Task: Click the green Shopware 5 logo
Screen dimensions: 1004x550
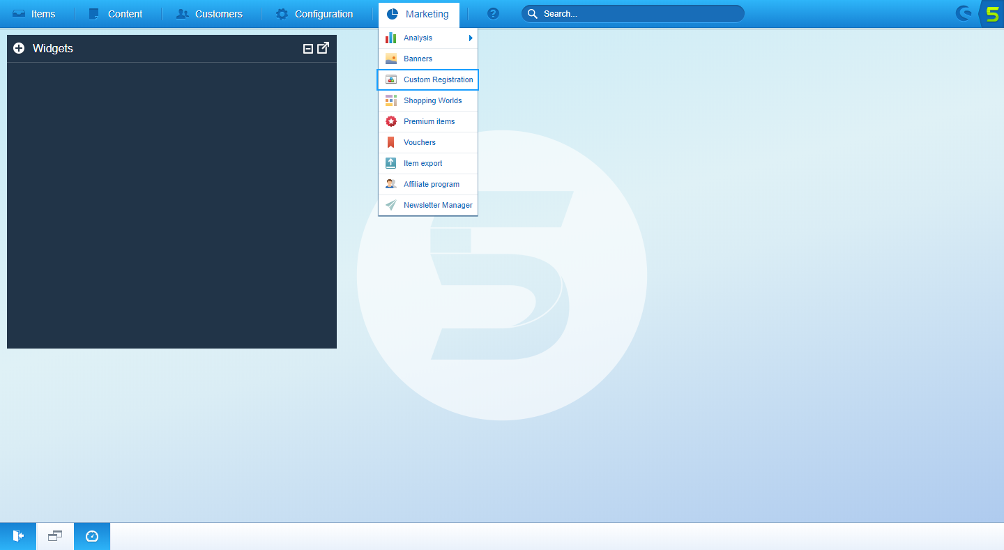Action: tap(992, 14)
